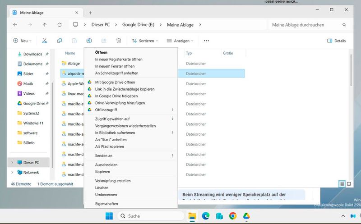Click the Paste icon in toolbar
361x224 pixels.
[x=74, y=41]
